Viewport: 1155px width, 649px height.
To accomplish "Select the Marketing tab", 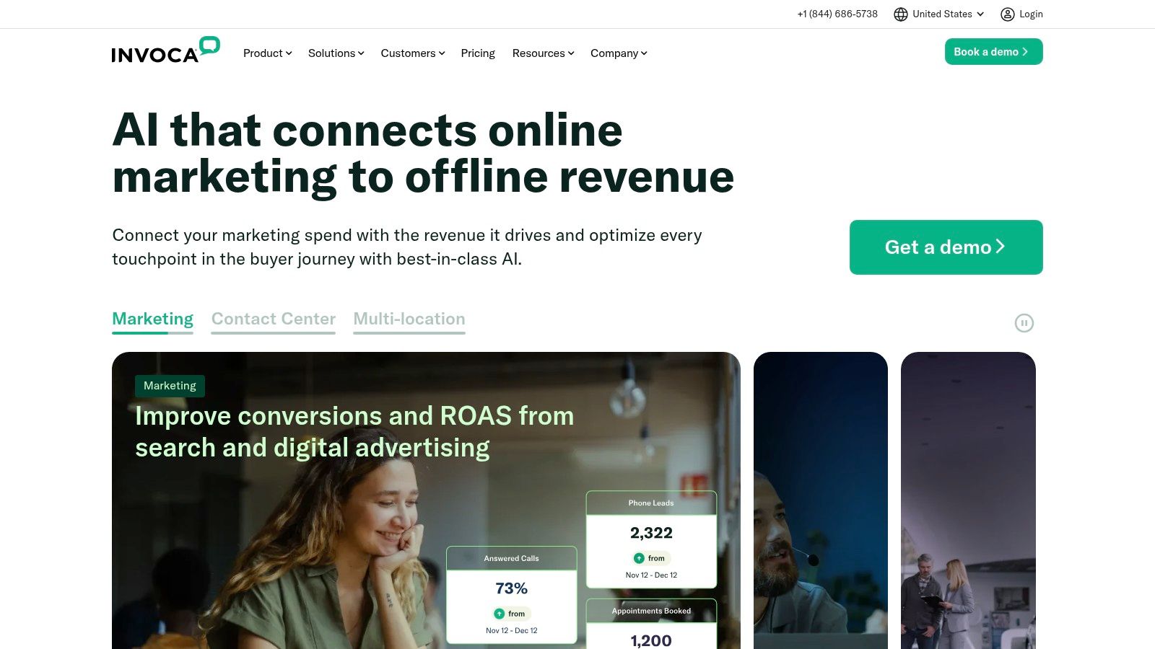I will (152, 319).
